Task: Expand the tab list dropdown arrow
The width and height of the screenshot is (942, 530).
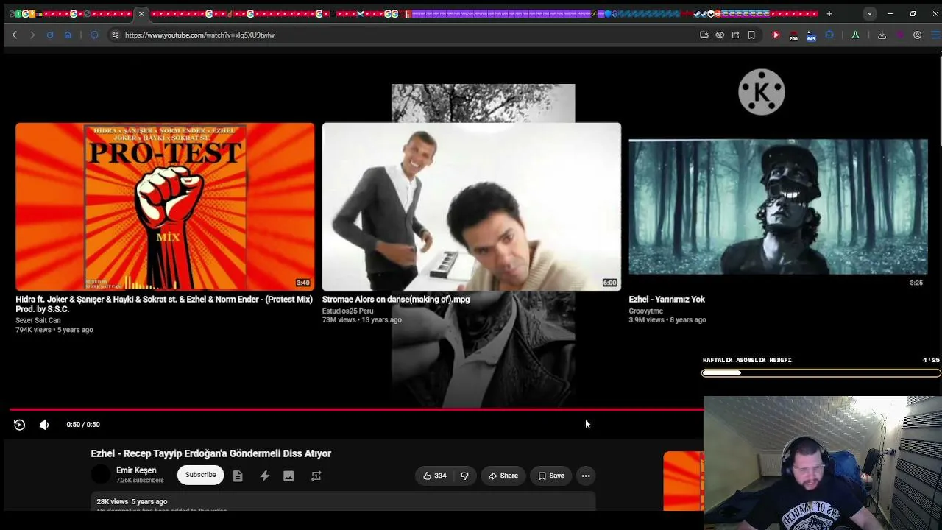Action: 870,13
